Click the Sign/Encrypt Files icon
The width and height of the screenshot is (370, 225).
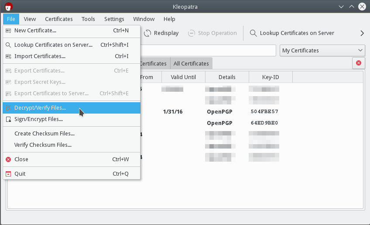coord(8,119)
